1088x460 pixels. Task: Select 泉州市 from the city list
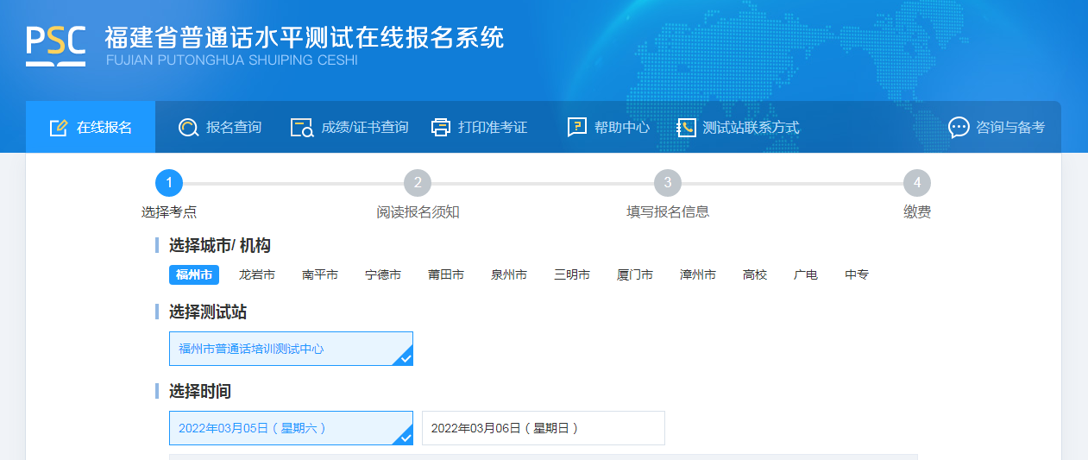[509, 274]
